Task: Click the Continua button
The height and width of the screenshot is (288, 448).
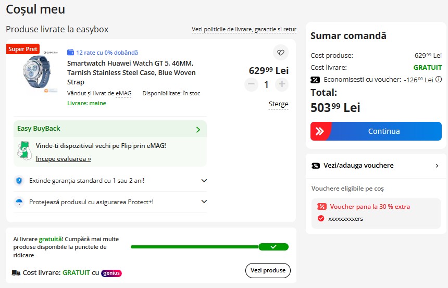Action: (376, 131)
